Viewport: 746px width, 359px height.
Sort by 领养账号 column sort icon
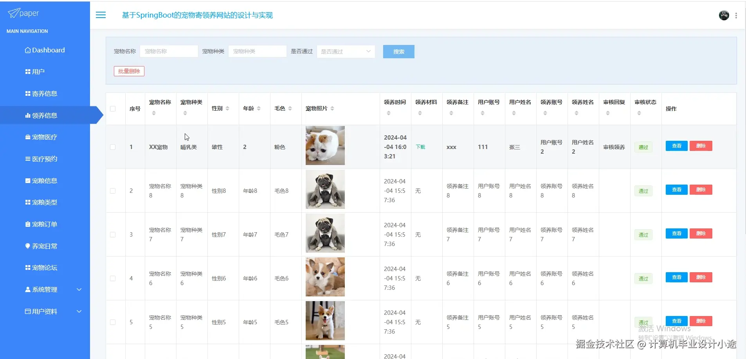[545, 113]
